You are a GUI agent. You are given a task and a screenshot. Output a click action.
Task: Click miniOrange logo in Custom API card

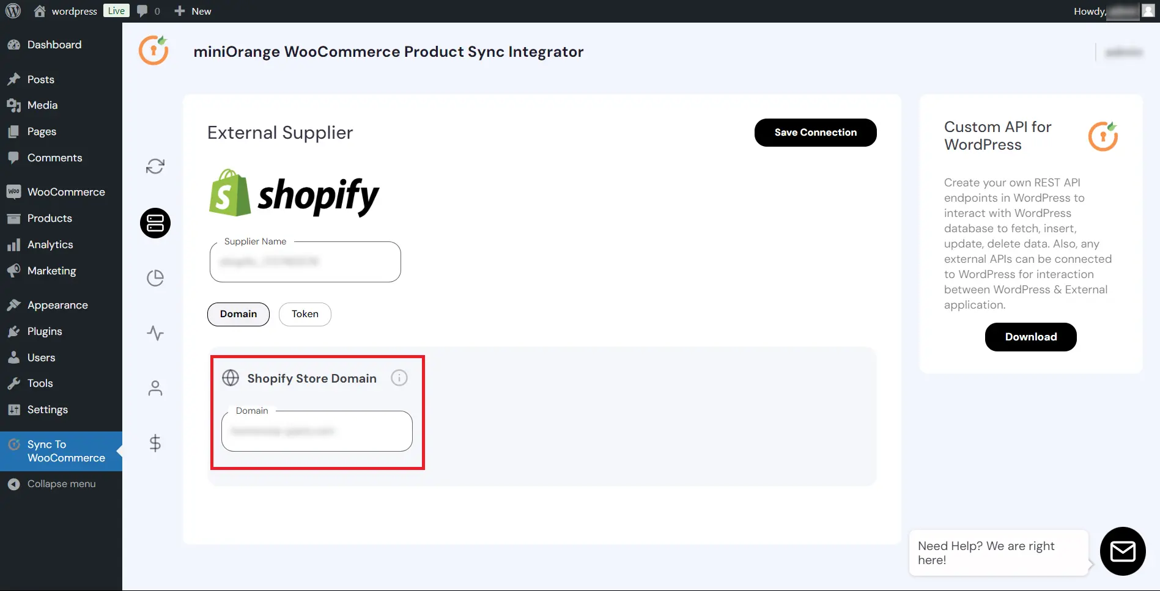point(1103,136)
